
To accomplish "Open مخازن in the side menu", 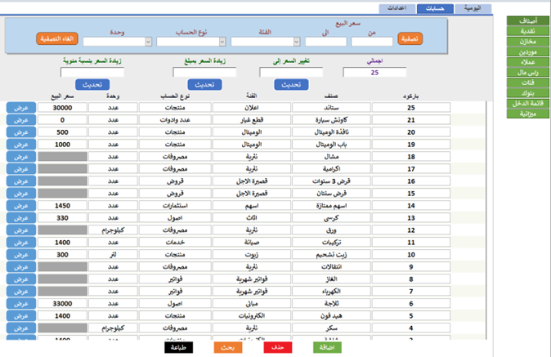I will [528, 42].
